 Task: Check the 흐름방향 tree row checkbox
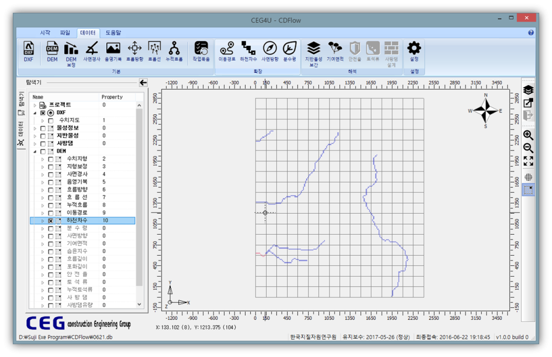point(51,190)
